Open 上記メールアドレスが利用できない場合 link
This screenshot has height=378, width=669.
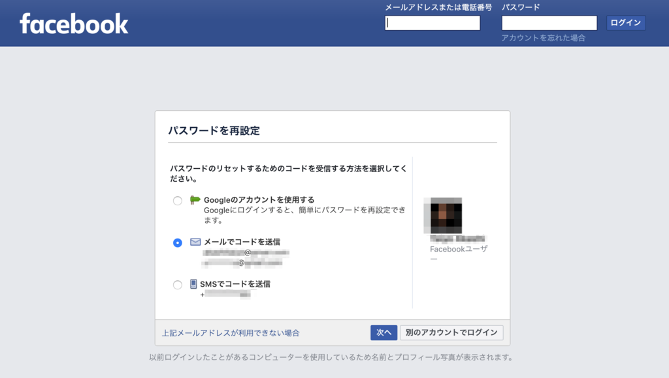coord(231,333)
